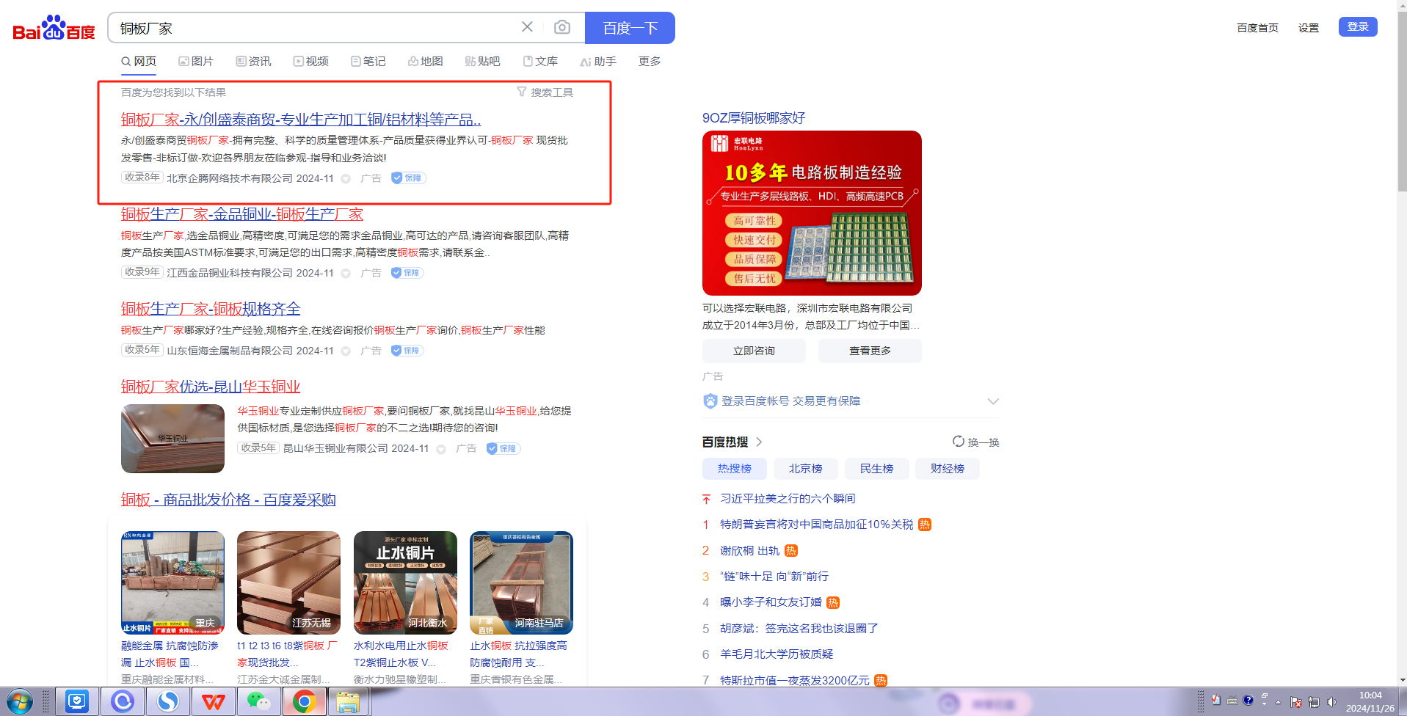This screenshot has width=1407, height=716.
Task: Open result 铜板生产厂家-铜板规格齐全
Action: (x=211, y=309)
